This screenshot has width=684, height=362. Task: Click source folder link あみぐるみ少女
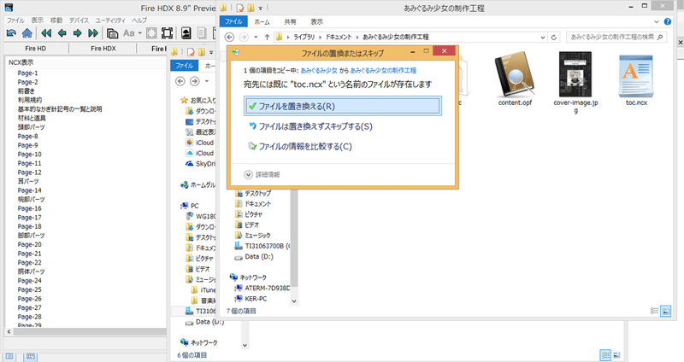click(x=319, y=71)
